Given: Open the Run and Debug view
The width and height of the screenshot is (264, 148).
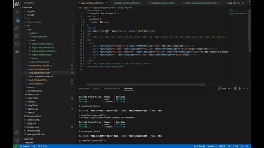Looking at the screenshot, I should pyautogui.click(x=17, y=28).
